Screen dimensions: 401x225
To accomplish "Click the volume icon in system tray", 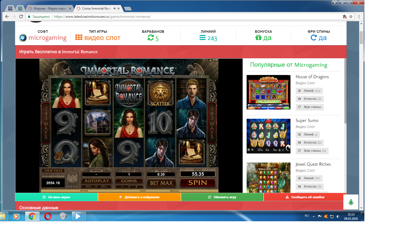I will click(338, 216).
